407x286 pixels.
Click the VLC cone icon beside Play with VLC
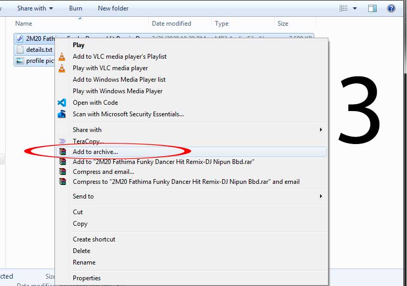[x=62, y=68]
